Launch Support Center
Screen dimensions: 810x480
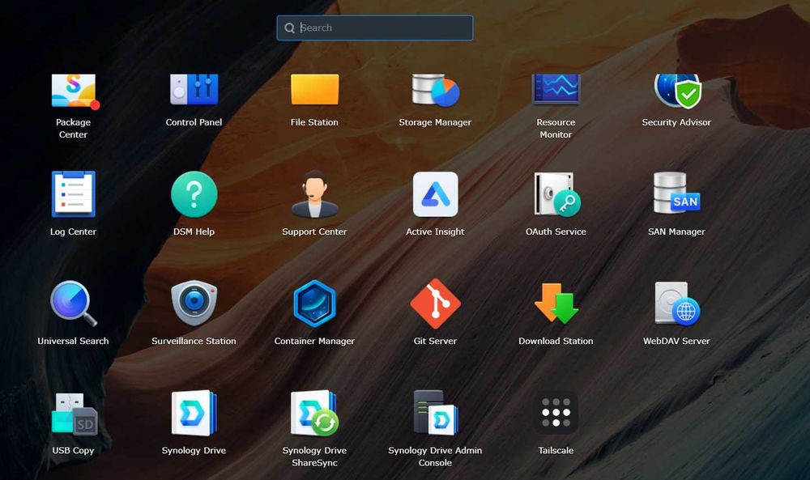[x=314, y=194]
